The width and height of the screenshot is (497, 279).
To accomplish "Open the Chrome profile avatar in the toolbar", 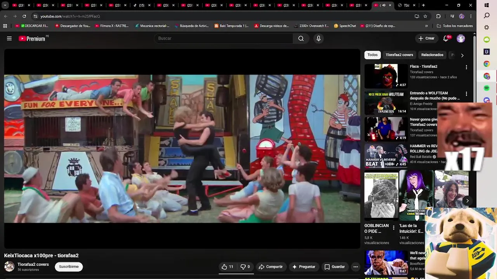I will [x=461, y=16].
